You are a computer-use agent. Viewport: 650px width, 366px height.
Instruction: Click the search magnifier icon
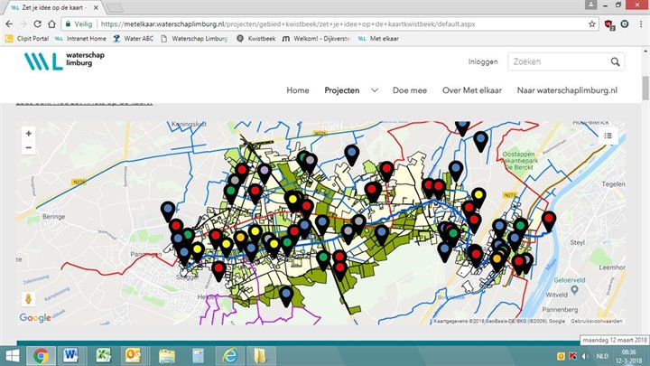click(x=615, y=62)
